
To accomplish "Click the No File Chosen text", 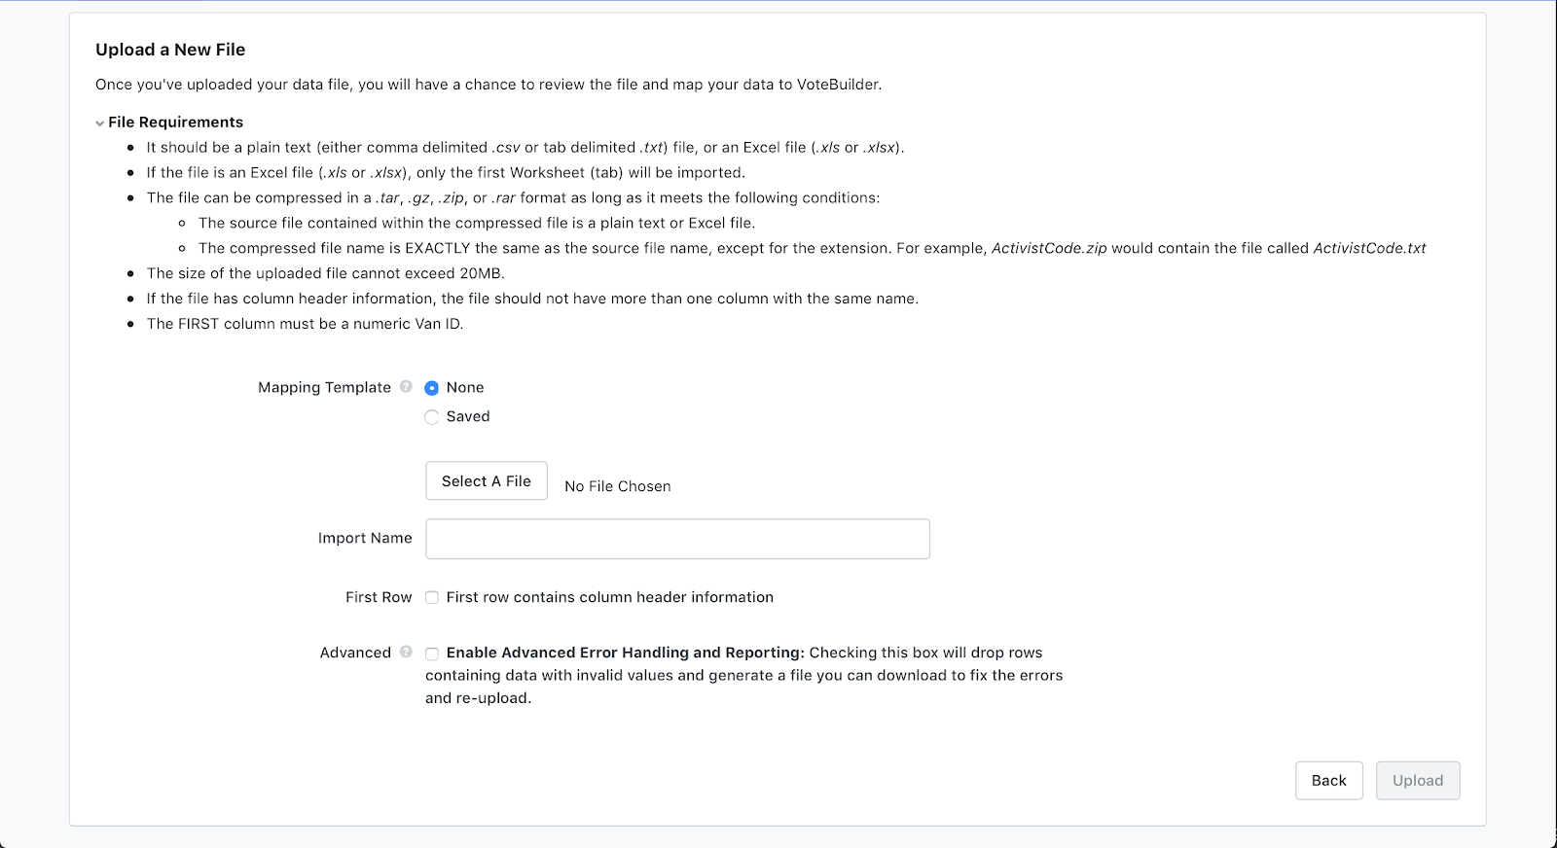I will (x=618, y=486).
